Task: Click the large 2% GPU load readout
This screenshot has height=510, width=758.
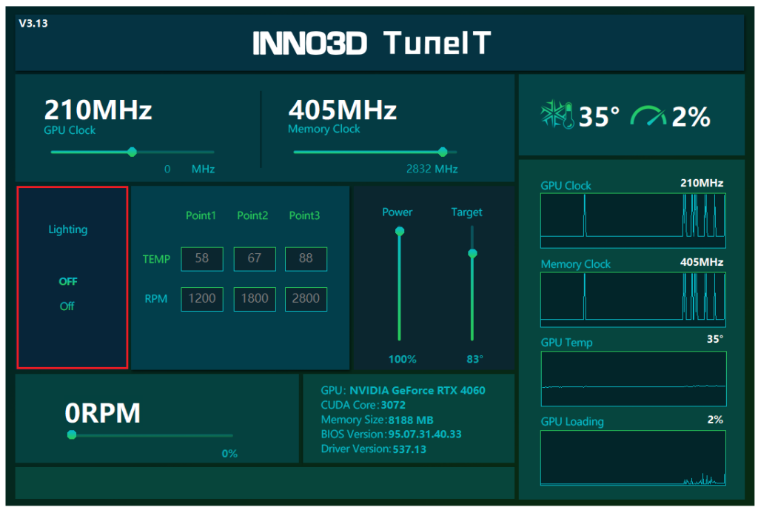Action: click(691, 116)
